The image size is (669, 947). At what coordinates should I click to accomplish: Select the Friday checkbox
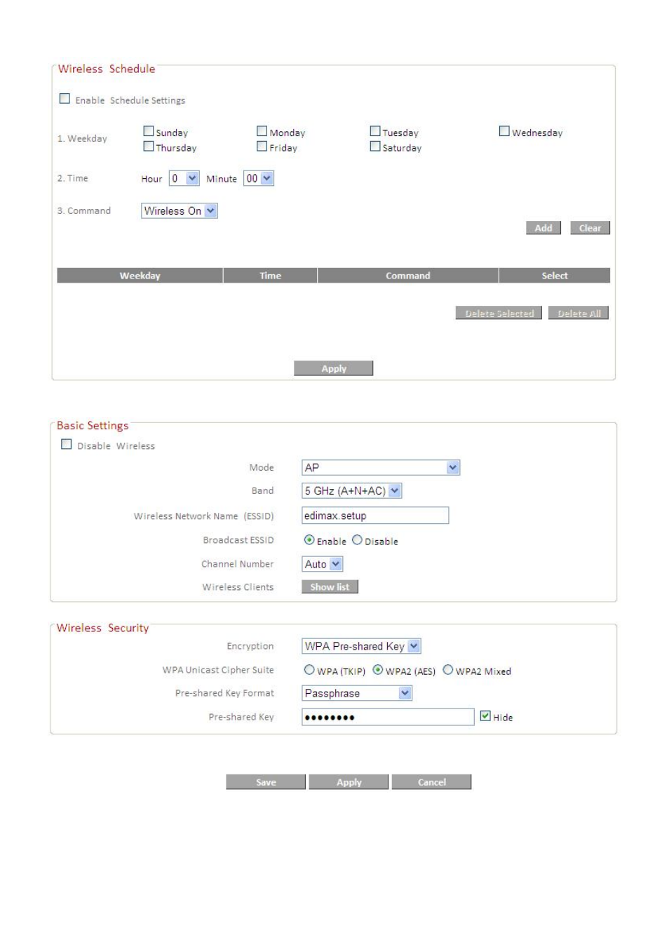tap(262, 147)
